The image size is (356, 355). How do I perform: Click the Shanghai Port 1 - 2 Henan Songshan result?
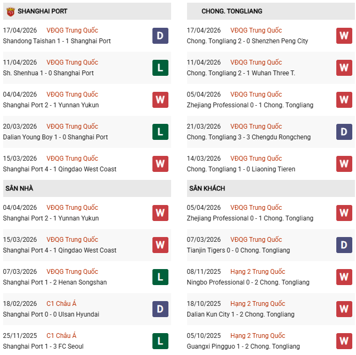pos(55,282)
